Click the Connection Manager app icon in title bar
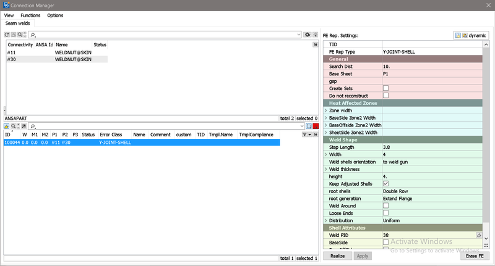This screenshot has width=495, height=266. (x=6, y=5)
